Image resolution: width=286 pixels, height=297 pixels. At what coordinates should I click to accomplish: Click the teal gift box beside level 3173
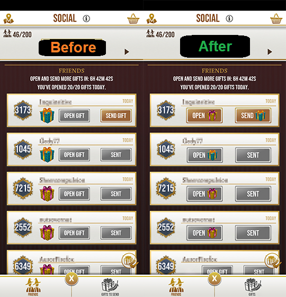(47, 115)
